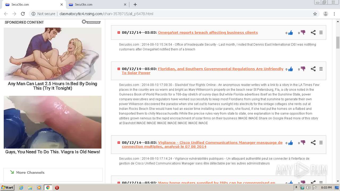Image resolution: width=340 pixels, height=191 pixels.
Task: Open Windows Start menu
Action: [7, 187]
